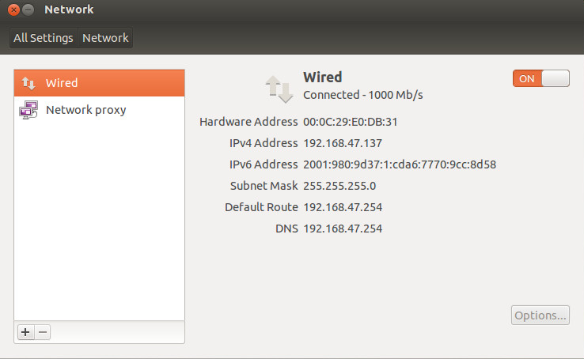Viewport: 584px width, 359px height.
Task: Click the hardware address value
Action: (351, 122)
